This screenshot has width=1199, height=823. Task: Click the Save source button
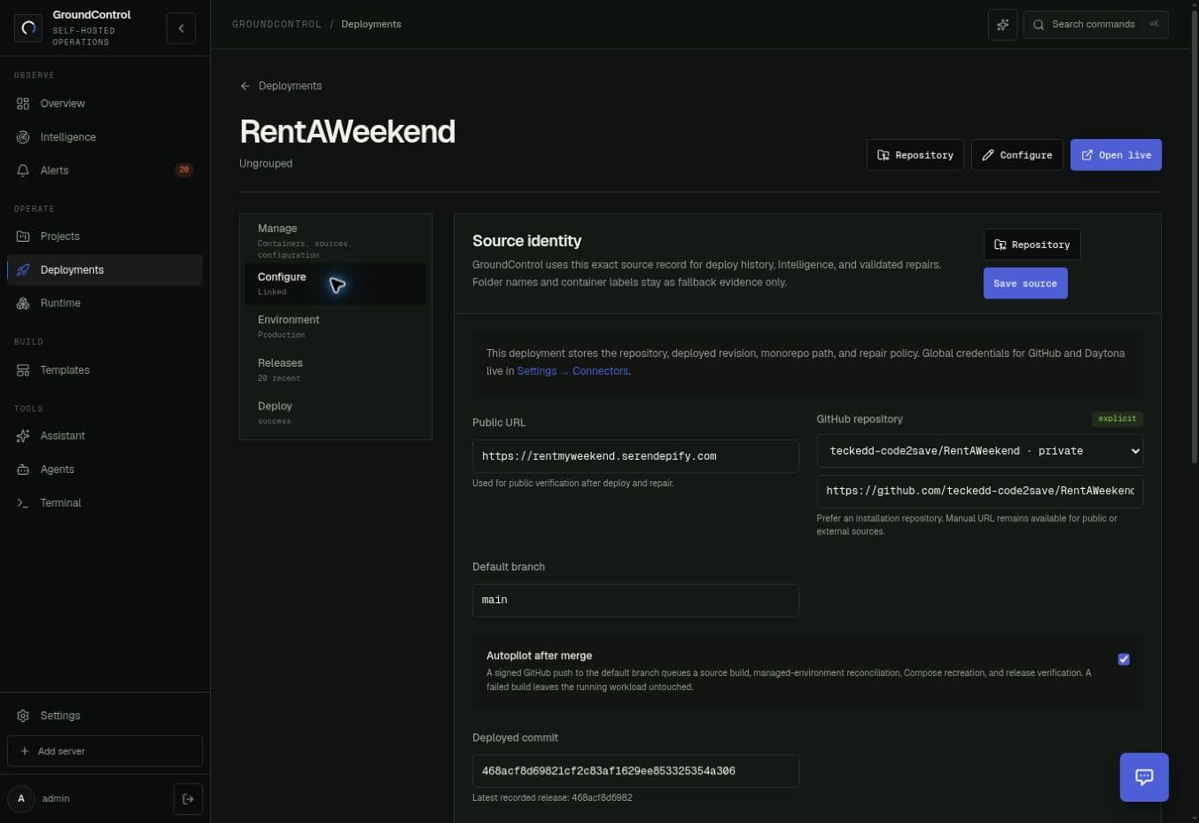tap(1025, 283)
